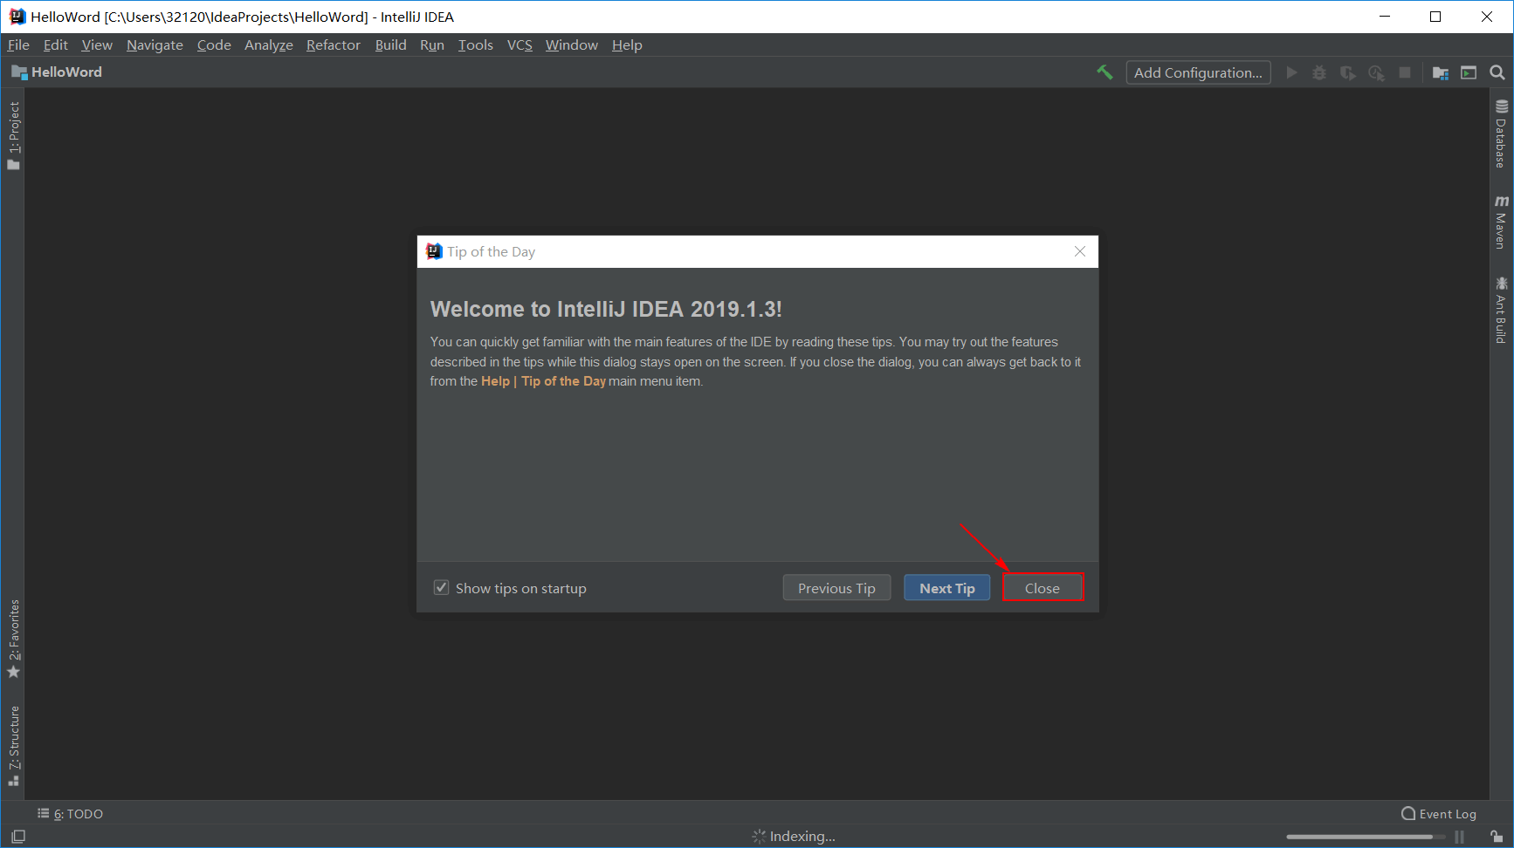Open the 2: Favorites tool window

tap(14, 639)
